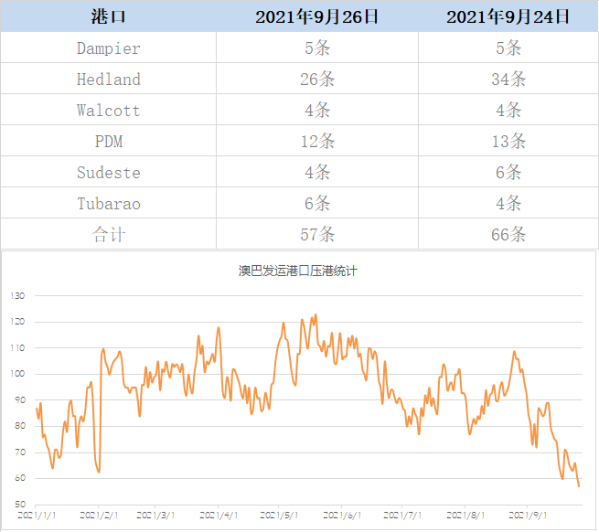The image size is (599, 532).
Task: Click Tubarao's 6条 value
Action: pos(317,204)
